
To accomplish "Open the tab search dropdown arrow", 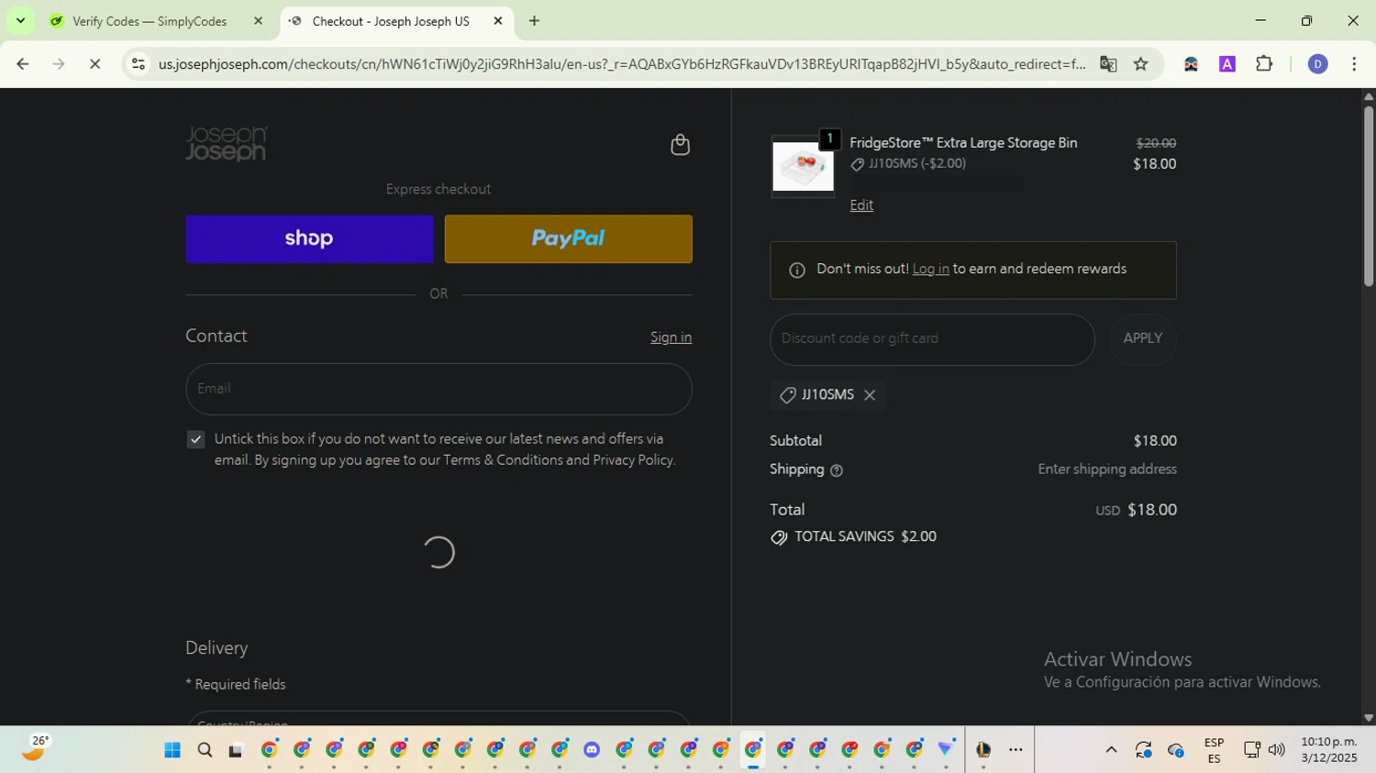I will [20, 21].
